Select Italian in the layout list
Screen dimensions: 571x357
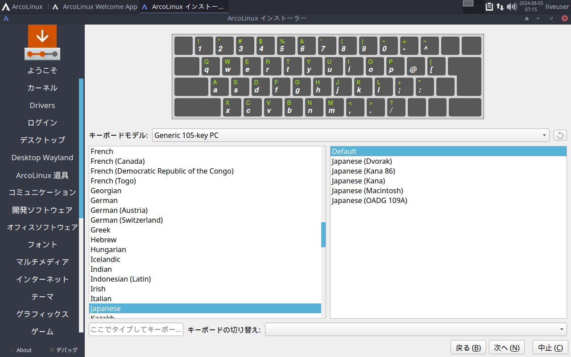click(205, 299)
